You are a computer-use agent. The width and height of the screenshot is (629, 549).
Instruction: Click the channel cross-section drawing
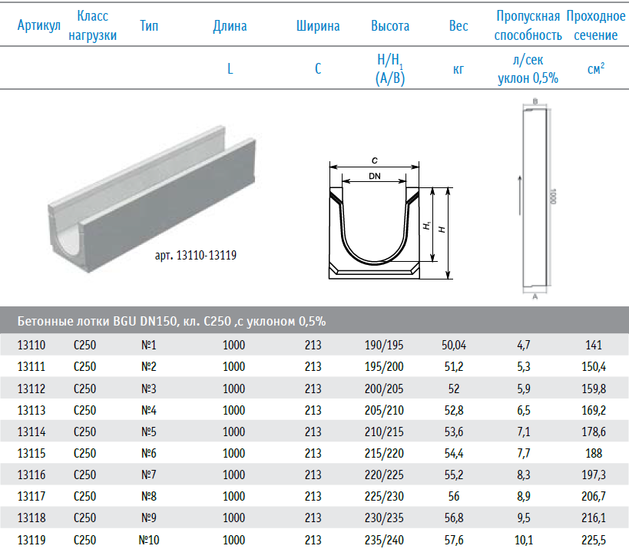376,223
